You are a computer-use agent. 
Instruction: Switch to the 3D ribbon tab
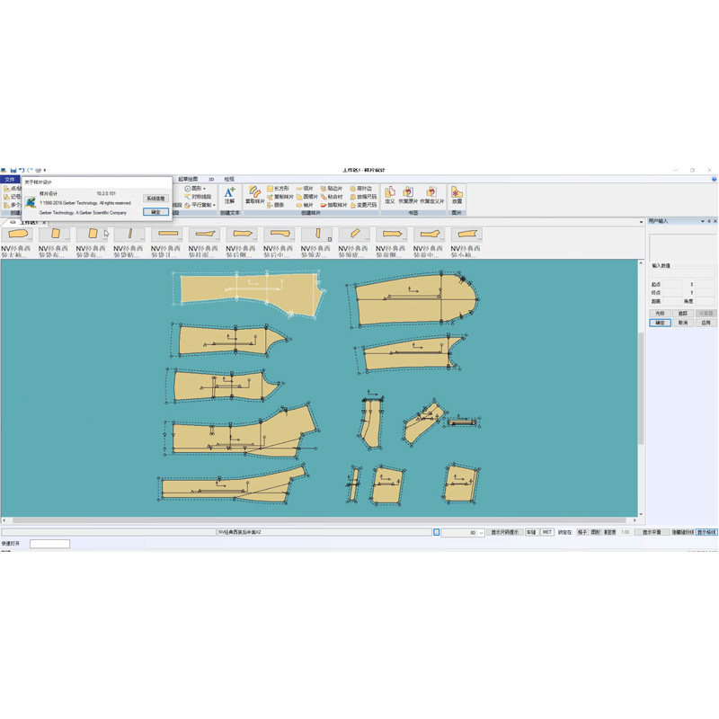pos(211,179)
